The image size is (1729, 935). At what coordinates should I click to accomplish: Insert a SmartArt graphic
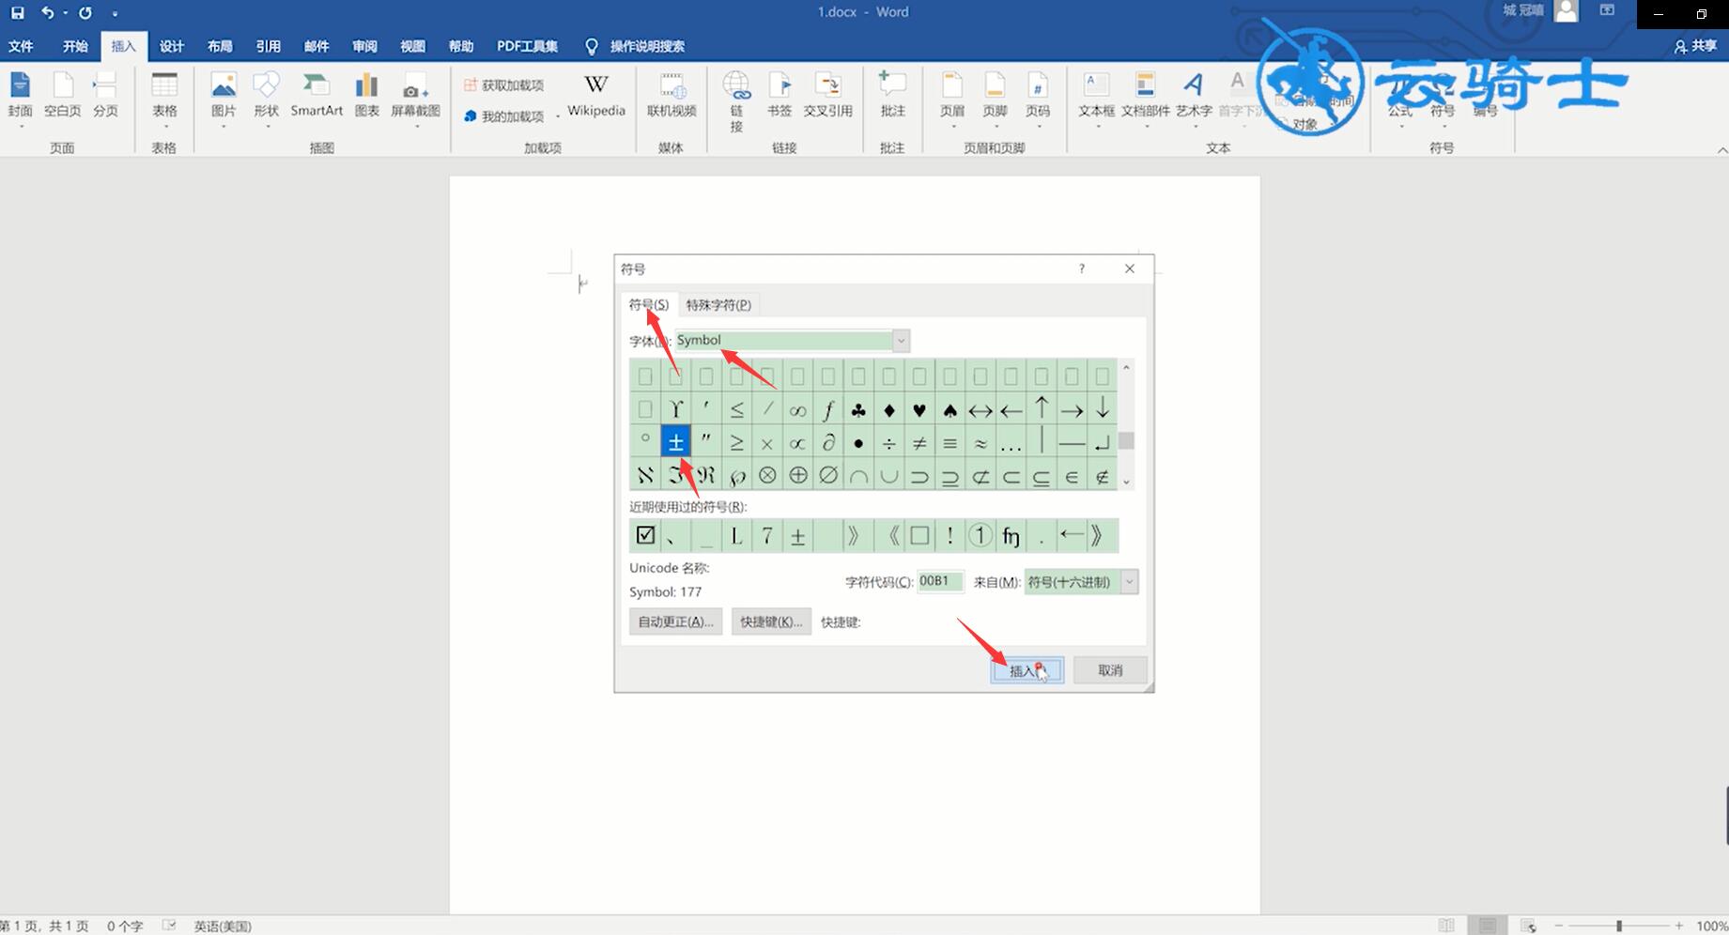pyautogui.click(x=316, y=96)
